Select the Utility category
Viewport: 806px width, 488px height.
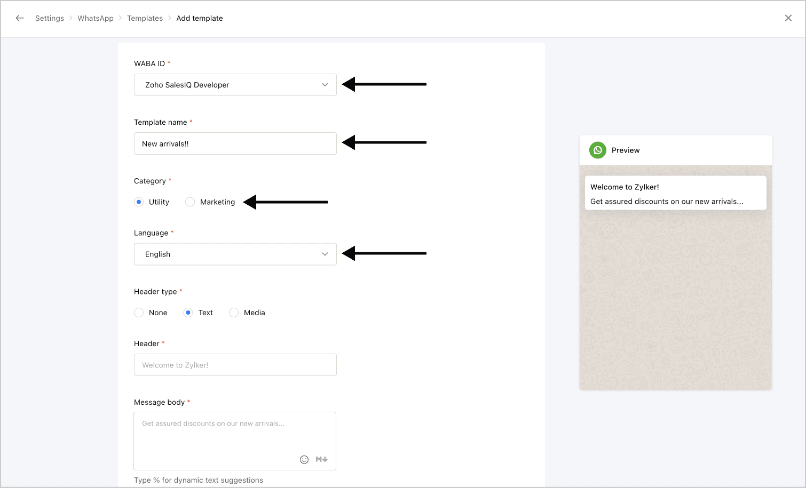pyautogui.click(x=139, y=202)
